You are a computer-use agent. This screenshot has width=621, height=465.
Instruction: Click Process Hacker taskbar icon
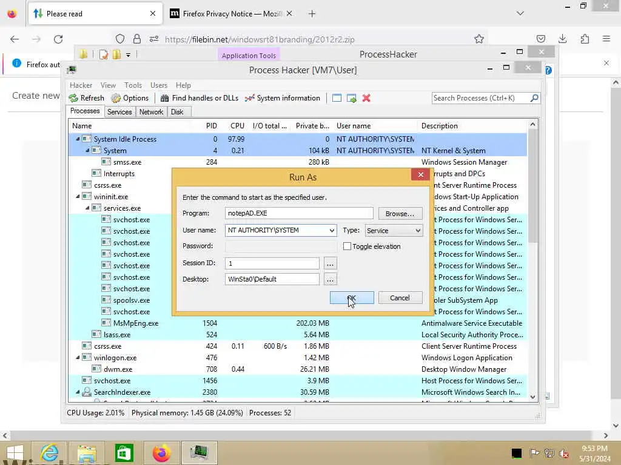pyautogui.click(x=199, y=453)
